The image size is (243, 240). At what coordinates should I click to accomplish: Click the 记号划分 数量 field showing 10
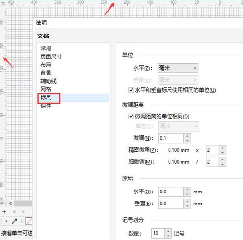(158, 233)
